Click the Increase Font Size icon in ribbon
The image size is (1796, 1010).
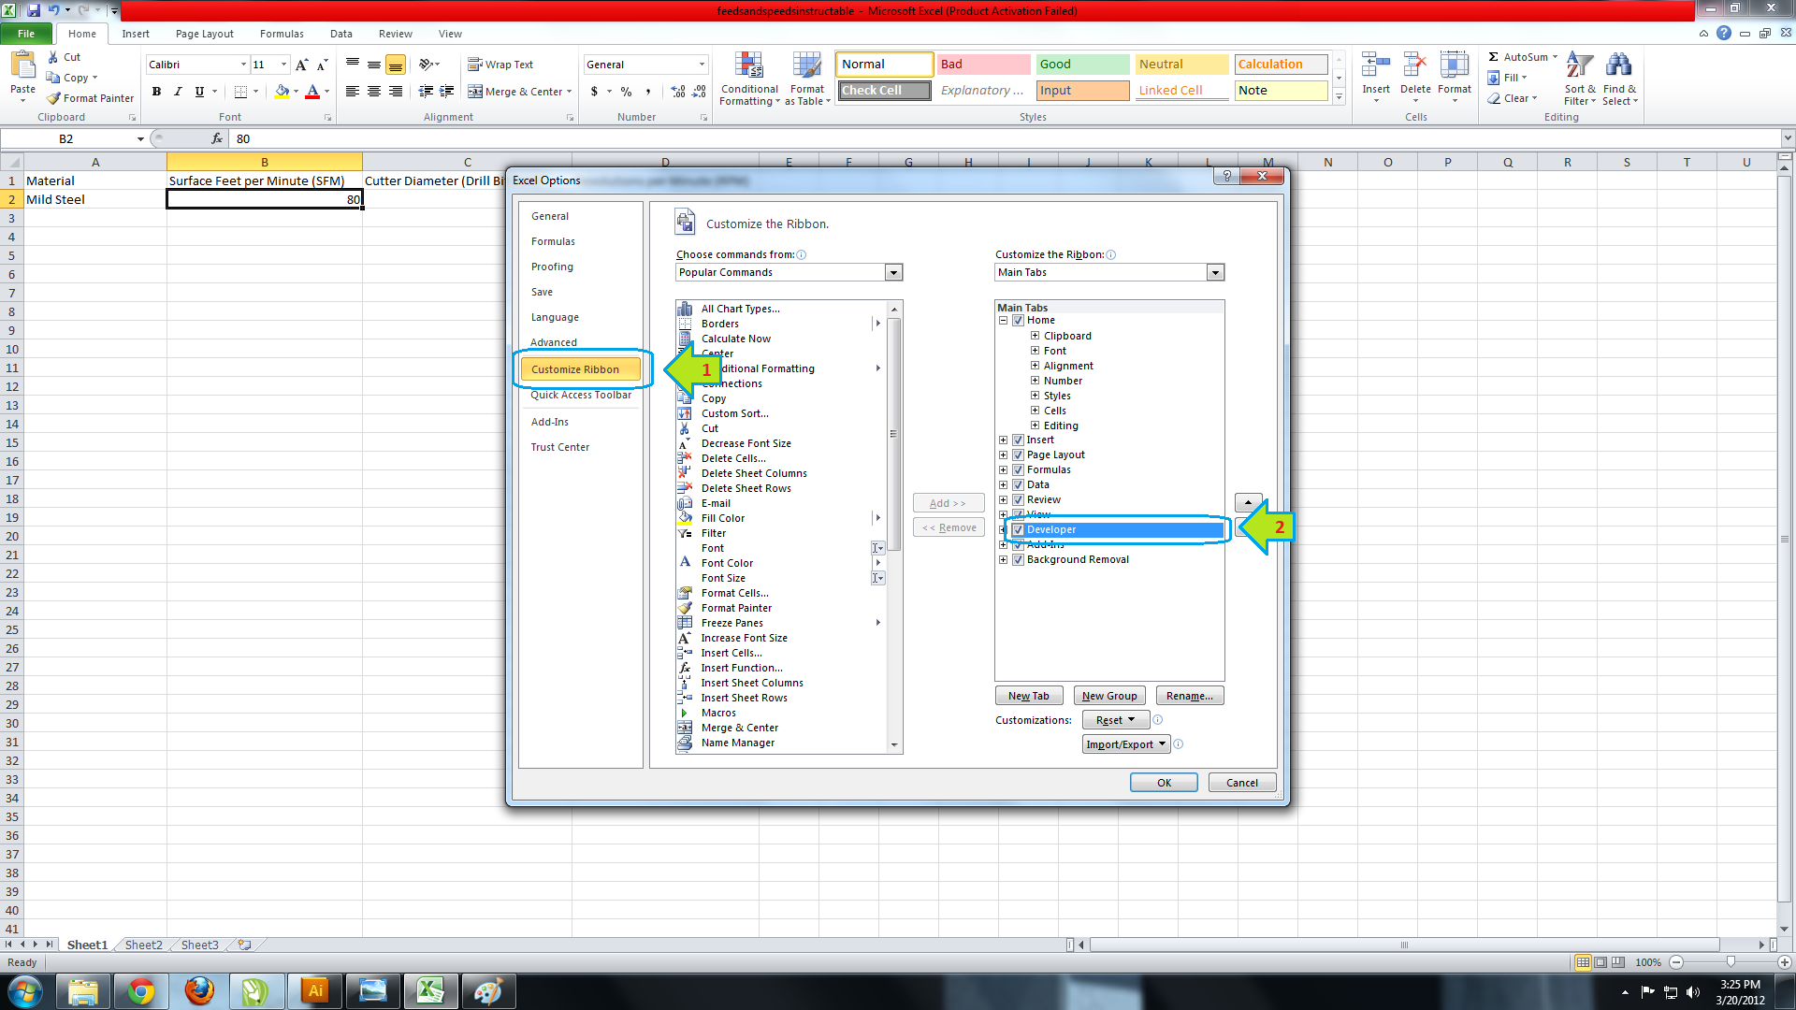301,65
